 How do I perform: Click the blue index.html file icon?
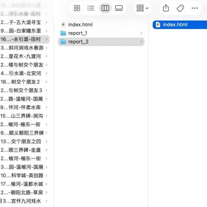[x=158, y=25]
